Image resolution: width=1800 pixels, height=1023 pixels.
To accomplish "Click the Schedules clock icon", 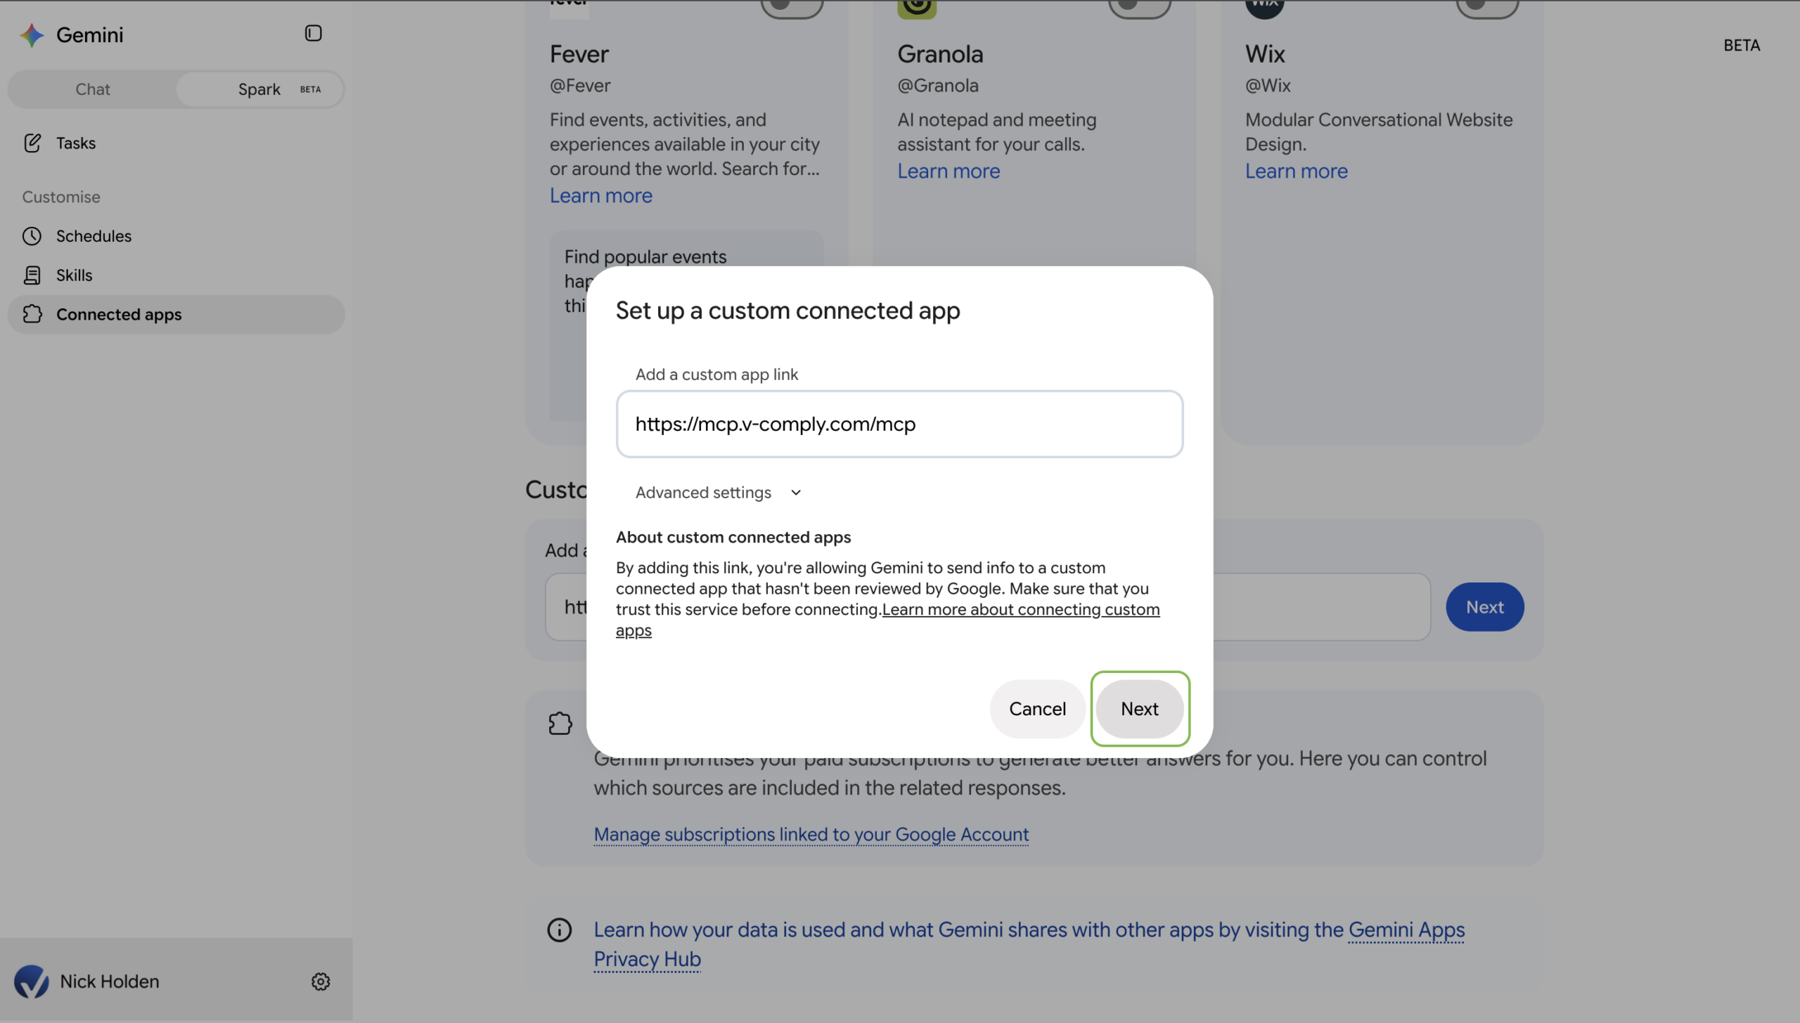I will [32, 236].
